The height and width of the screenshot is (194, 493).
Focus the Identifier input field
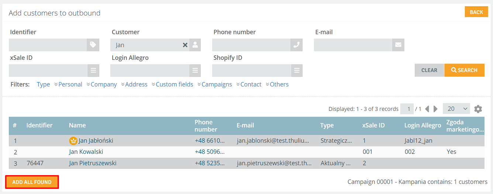pyautogui.click(x=48, y=45)
